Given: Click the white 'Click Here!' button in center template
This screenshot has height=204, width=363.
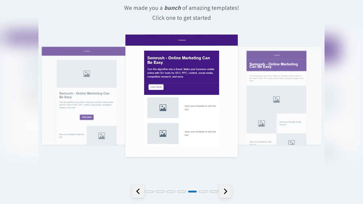Looking at the screenshot, I should [x=156, y=87].
